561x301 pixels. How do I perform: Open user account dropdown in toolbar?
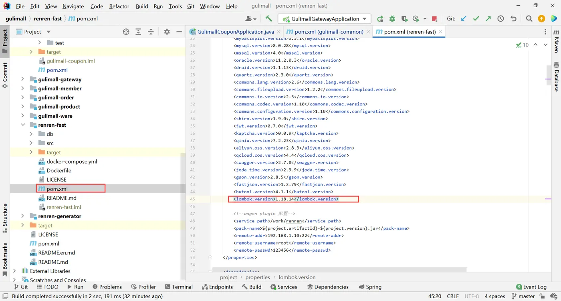[x=251, y=19]
